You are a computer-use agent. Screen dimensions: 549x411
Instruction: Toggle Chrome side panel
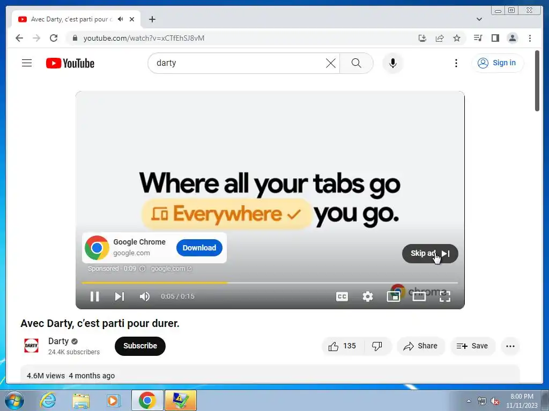tap(495, 38)
